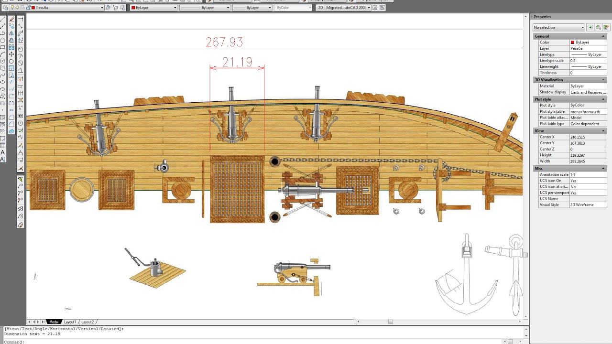612x344 pixels.
Task: Select the Linear Dimension tool
Action: coord(20,19)
